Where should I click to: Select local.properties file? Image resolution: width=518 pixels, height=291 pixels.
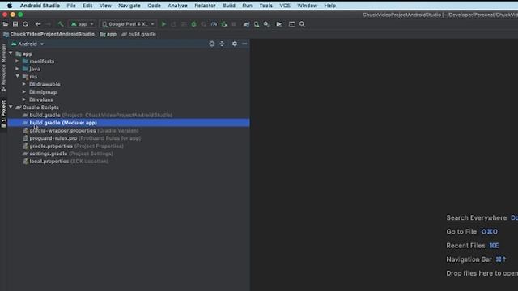129,162
